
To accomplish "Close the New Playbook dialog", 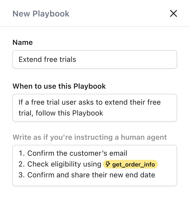I will pyautogui.click(x=174, y=13).
